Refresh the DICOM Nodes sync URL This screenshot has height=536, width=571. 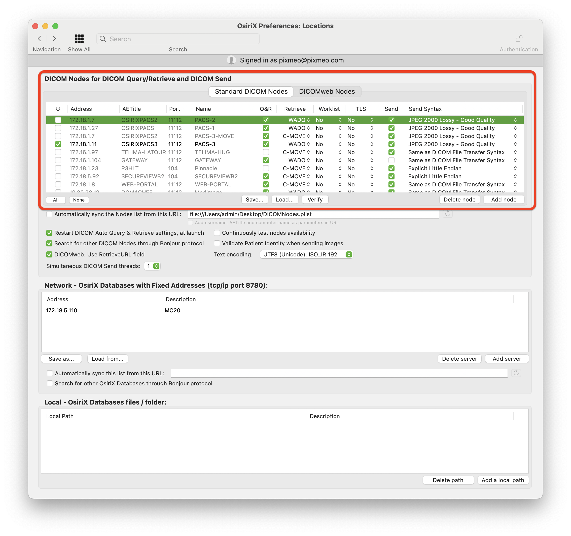(447, 214)
